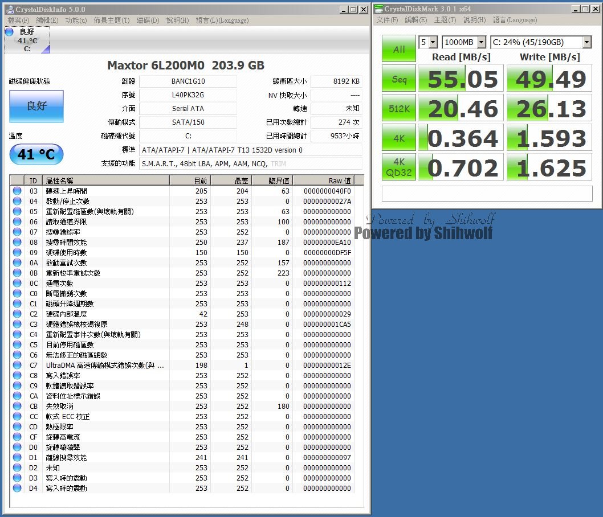The width and height of the screenshot is (603, 517).
Task: Click the status circle for attribute C1 磁頭升降週期數
Action: (17, 303)
